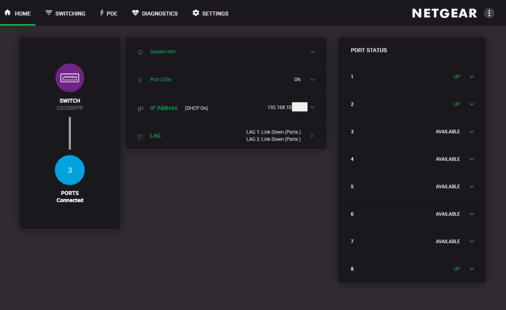Go to the SWITCHING tab
This screenshot has width=506, height=310.
point(66,13)
